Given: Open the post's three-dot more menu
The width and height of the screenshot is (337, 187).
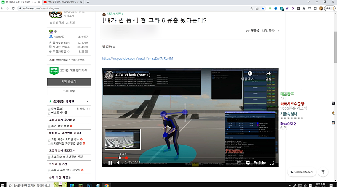Looking at the screenshot, I should pos(278,30).
